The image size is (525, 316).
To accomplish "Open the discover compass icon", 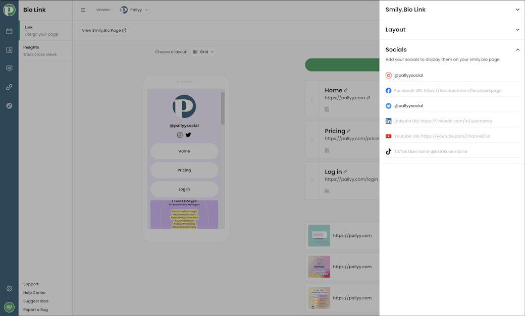I will point(9,105).
